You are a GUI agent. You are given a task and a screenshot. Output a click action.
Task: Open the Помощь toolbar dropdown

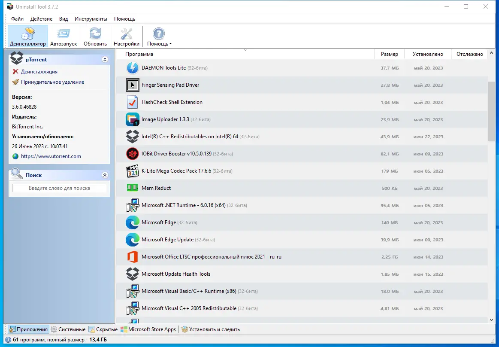pyautogui.click(x=159, y=37)
